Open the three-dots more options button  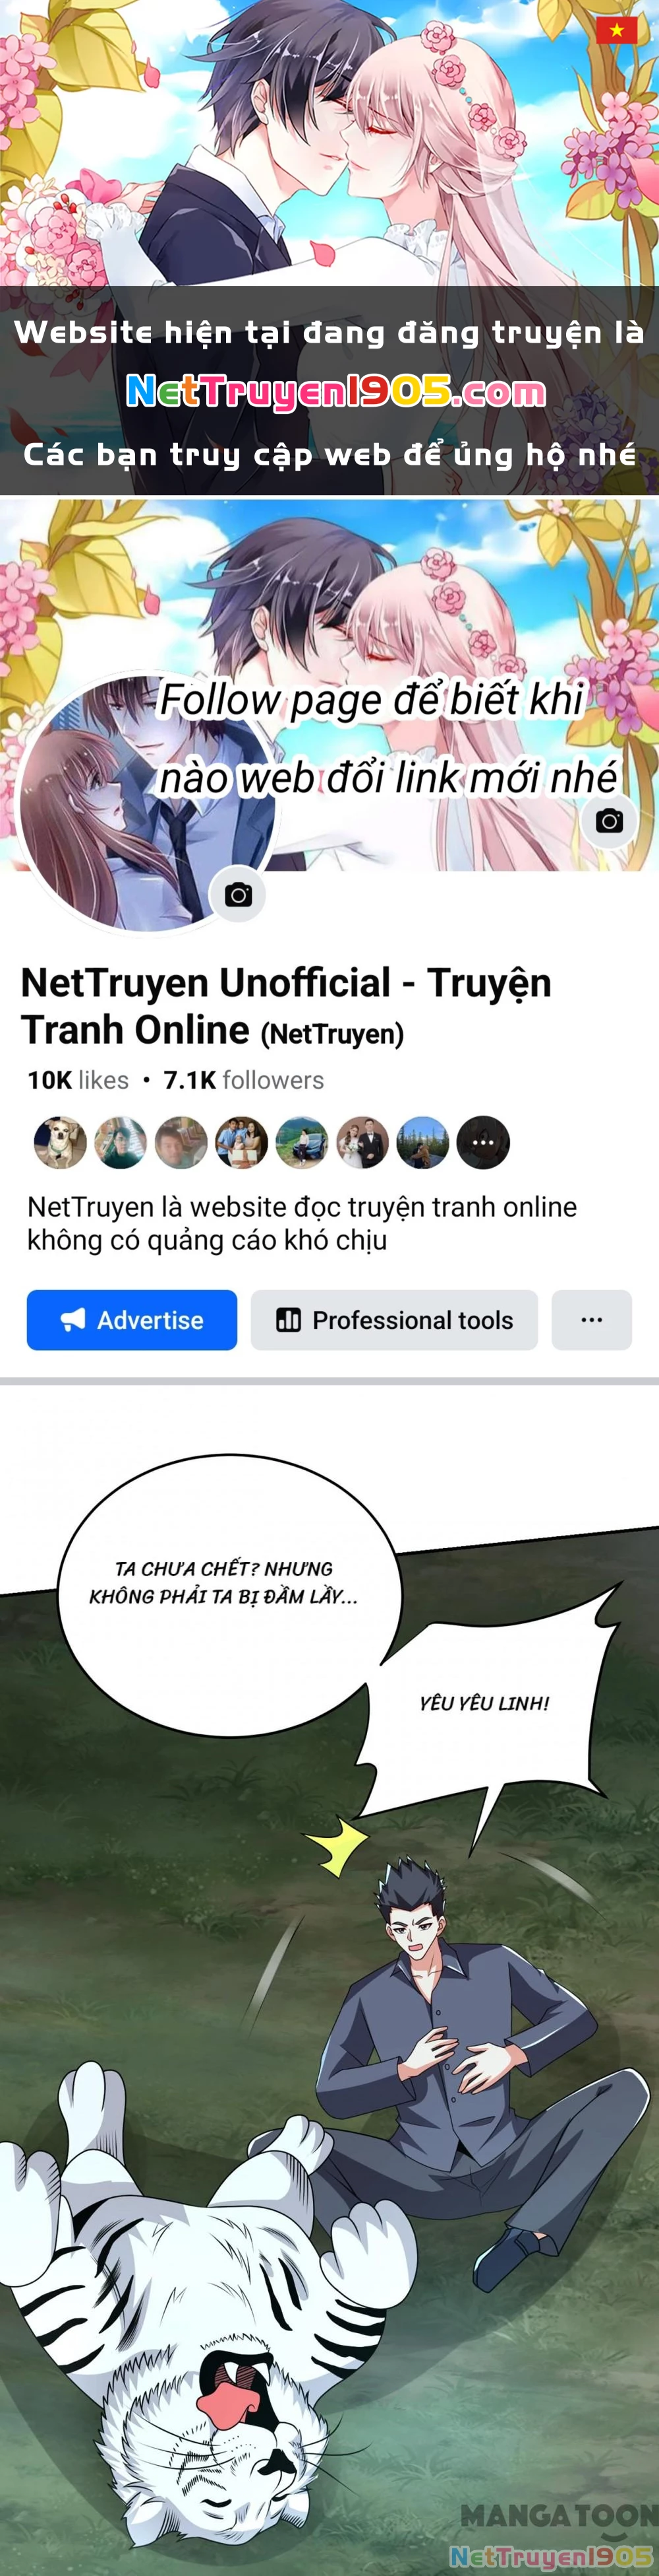tap(591, 1320)
